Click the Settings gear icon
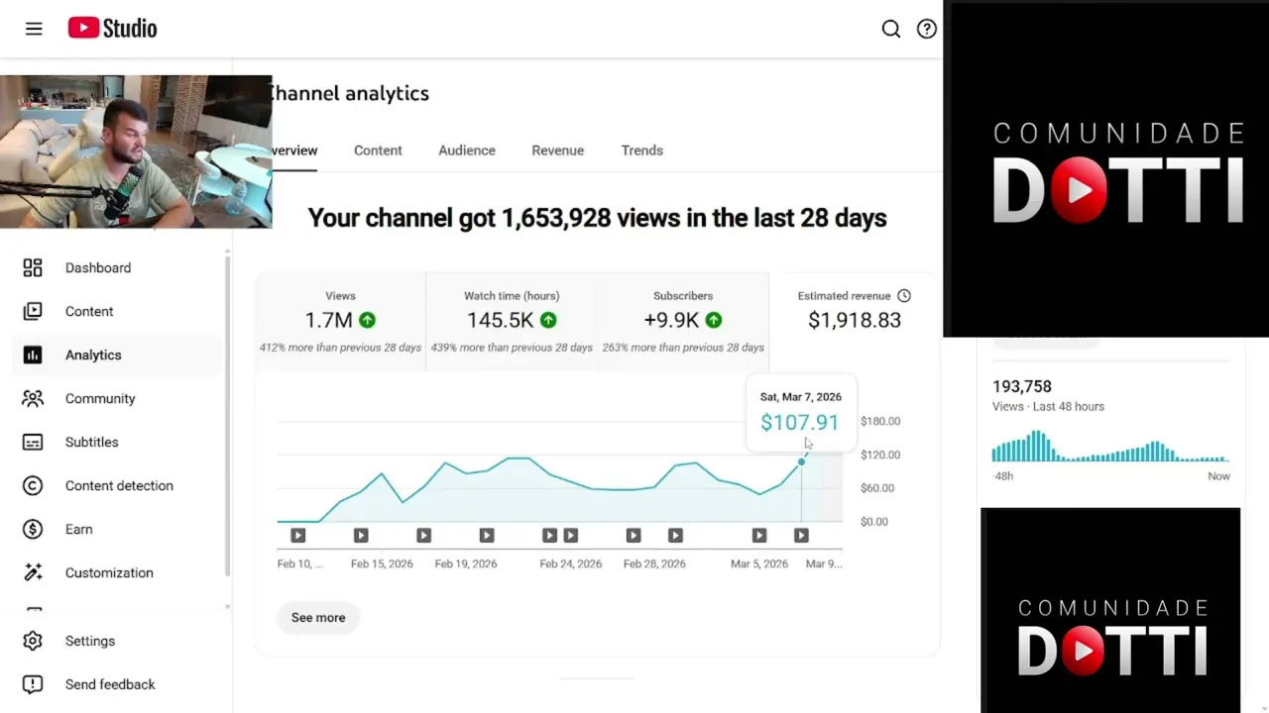 [x=33, y=641]
